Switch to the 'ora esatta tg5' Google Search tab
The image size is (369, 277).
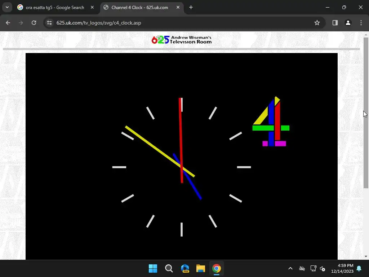55,8
